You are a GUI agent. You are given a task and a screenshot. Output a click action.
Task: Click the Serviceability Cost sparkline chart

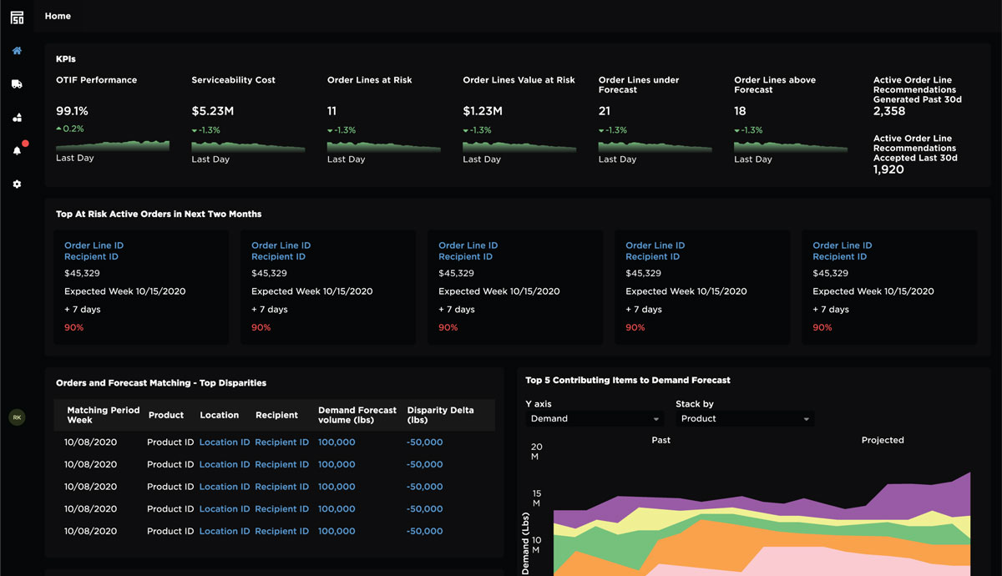tap(246, 144)
